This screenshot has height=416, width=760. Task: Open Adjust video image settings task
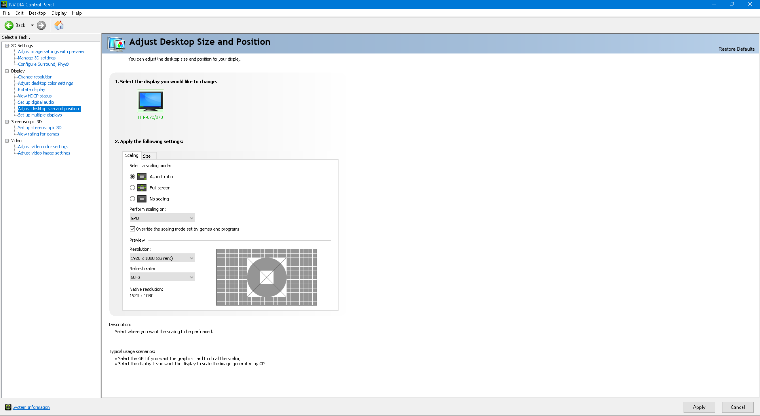tap(44, 153)
